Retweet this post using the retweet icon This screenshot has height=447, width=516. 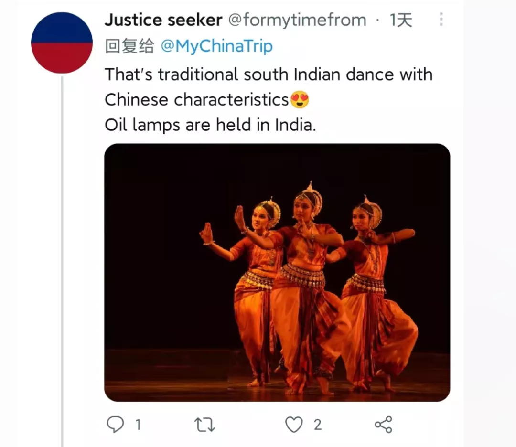[x=204, y=424]
